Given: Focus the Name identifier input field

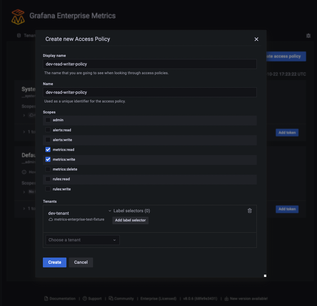Looking at the screenshot, I should point(150,92).
